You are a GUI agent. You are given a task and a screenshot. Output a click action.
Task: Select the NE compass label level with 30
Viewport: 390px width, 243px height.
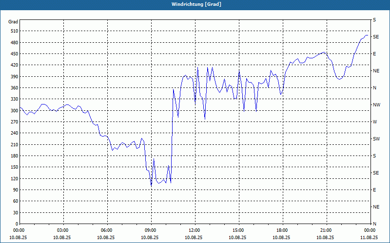click(376, 207)
